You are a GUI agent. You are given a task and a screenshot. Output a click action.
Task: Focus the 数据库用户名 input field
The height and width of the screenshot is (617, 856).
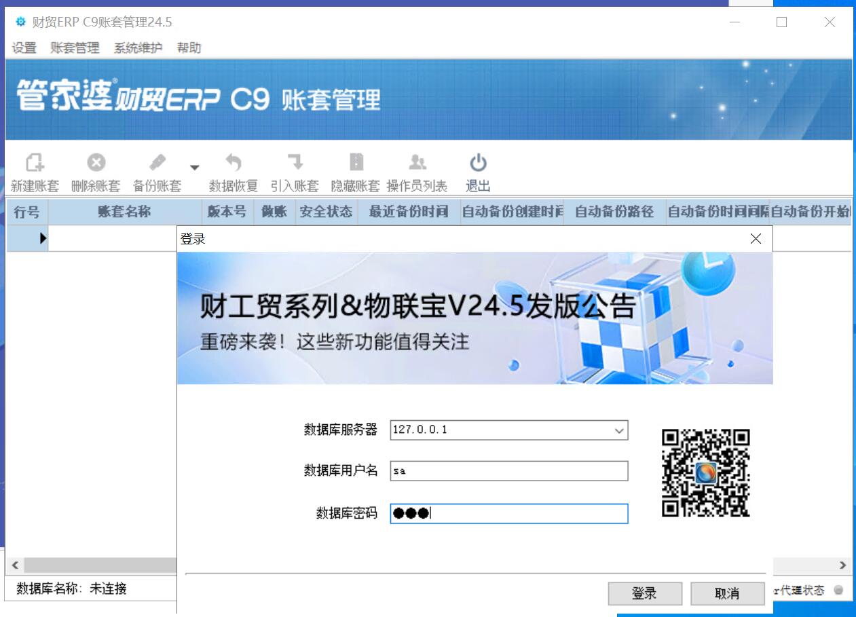509,471
